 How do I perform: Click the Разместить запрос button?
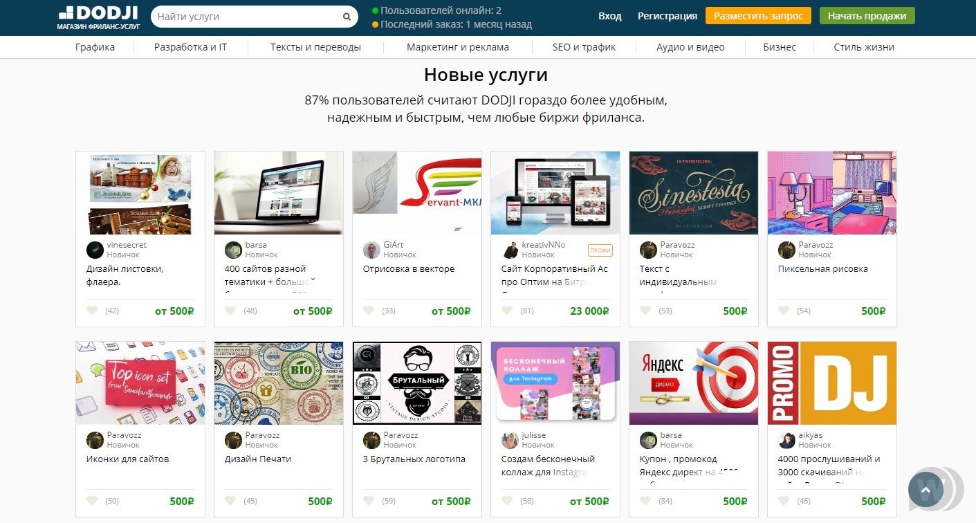click(758, 16)
